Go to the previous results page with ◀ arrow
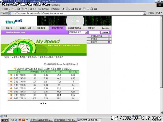This screenshot has height=122, width=163. [41, 103]
